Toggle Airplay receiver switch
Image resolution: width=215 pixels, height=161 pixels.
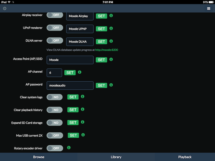tap(55, 15)
